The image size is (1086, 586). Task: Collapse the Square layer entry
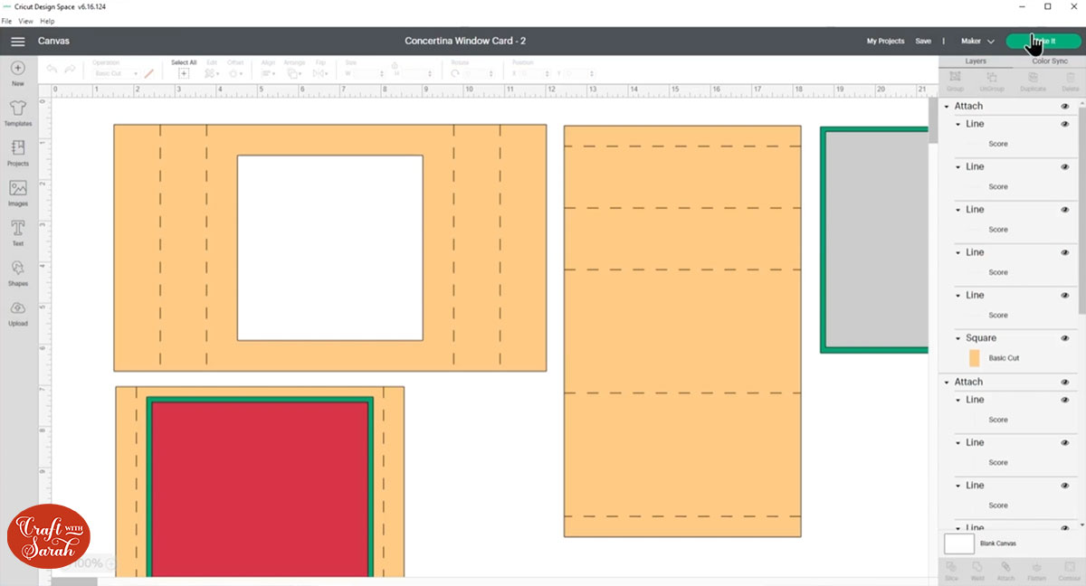pyautogui.click(x=958, y=338)
